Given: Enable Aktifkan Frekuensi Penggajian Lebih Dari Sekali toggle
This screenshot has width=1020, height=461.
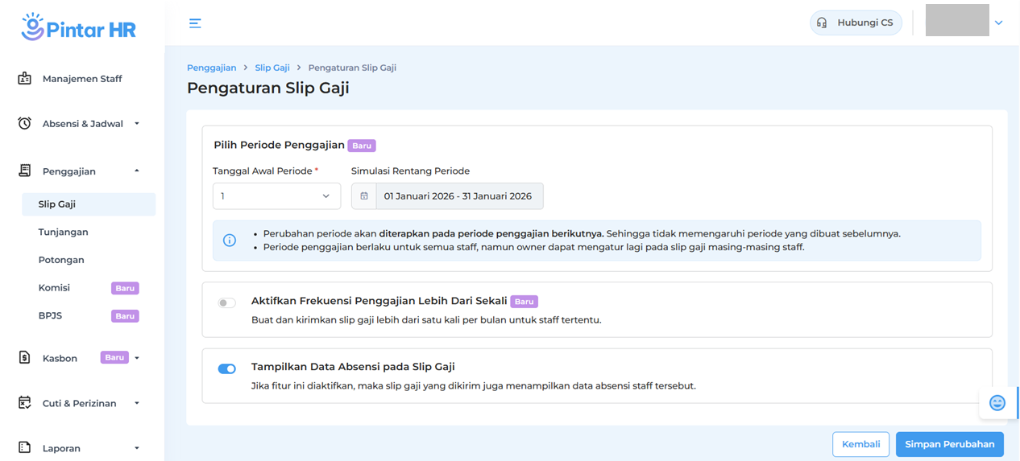Looking at the screenshot, I should [227, 303].
